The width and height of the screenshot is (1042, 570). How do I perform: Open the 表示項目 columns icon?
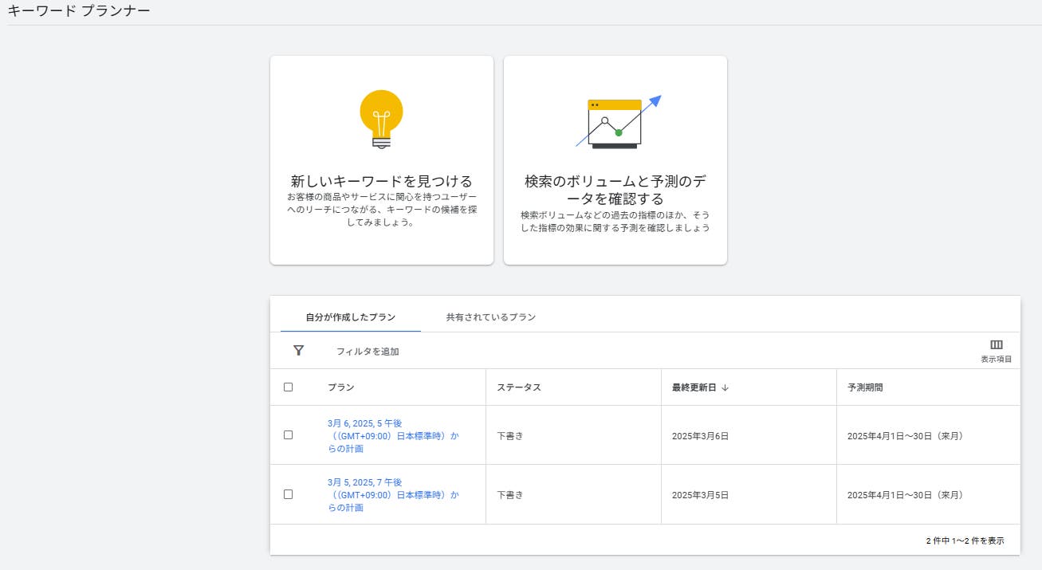tap(997, 350)
